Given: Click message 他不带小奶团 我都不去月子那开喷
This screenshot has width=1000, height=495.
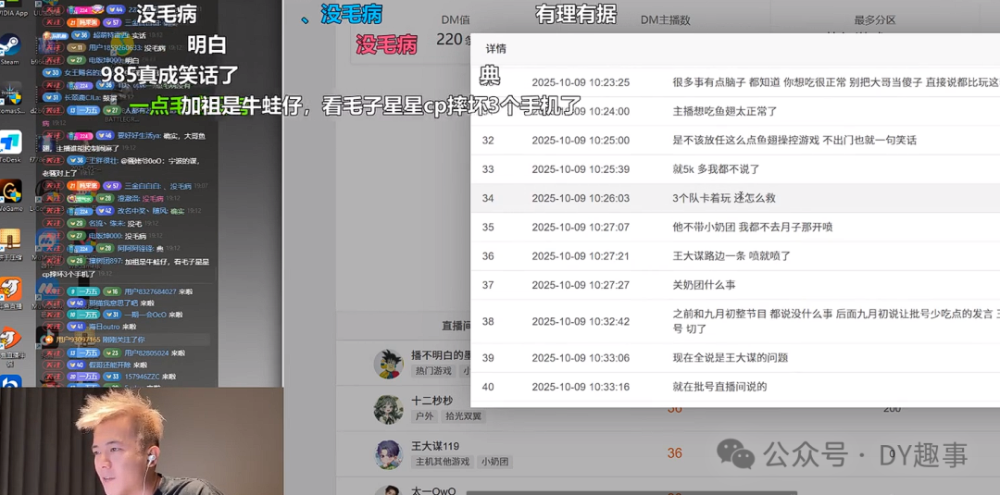Looking at the screenshot, I should click(x=753, y=227).
